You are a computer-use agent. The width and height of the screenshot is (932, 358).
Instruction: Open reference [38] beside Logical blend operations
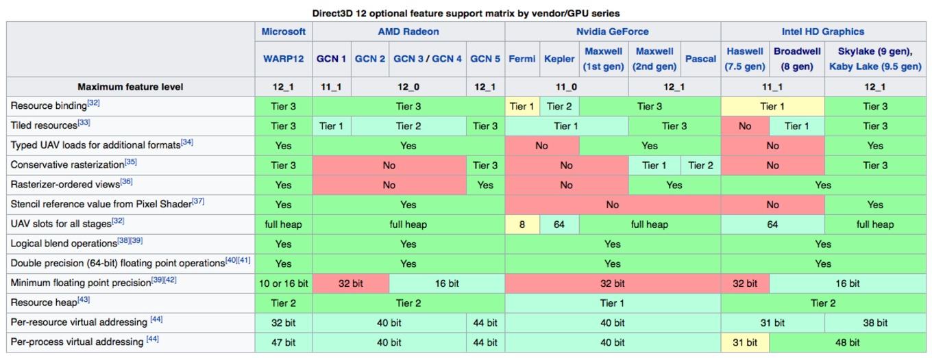coord(123,242)
